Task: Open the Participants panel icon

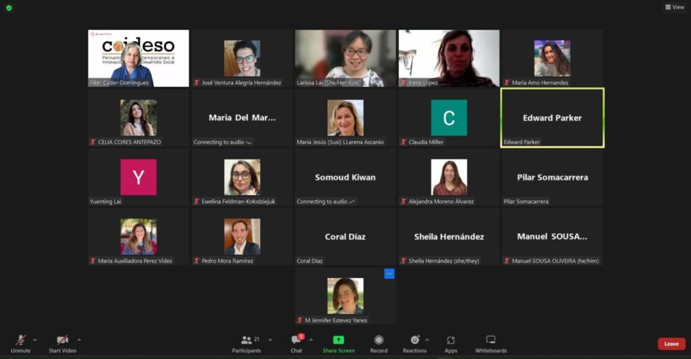Action: click(247, 340)
